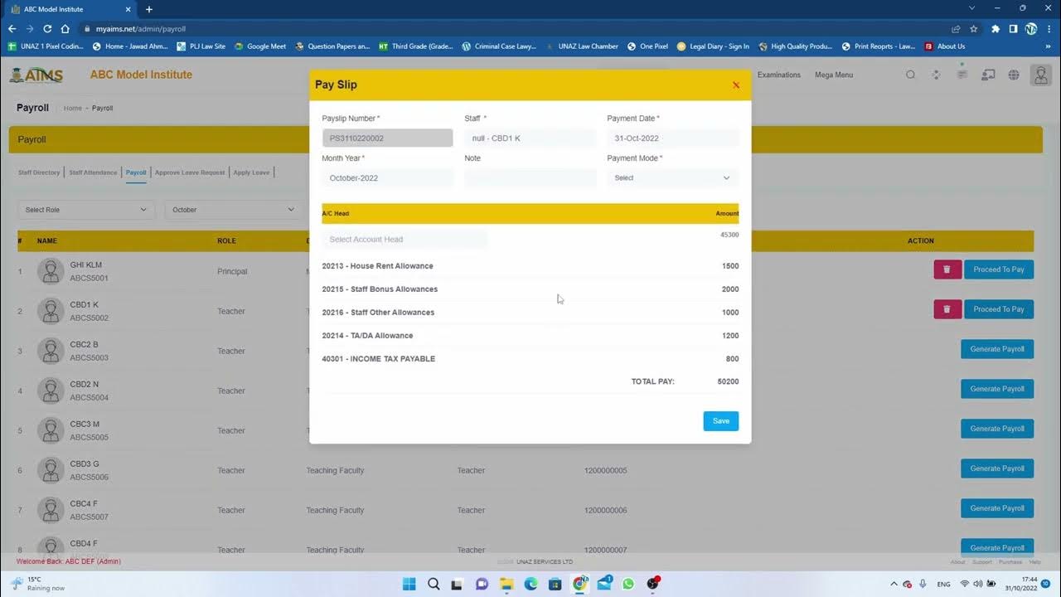Open the Mega Menu

834,75
